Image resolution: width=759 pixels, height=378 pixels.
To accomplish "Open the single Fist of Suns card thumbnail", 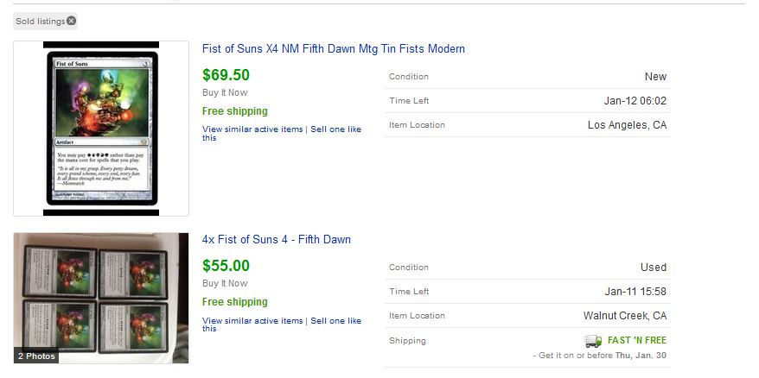I will (x=101, y=128).
